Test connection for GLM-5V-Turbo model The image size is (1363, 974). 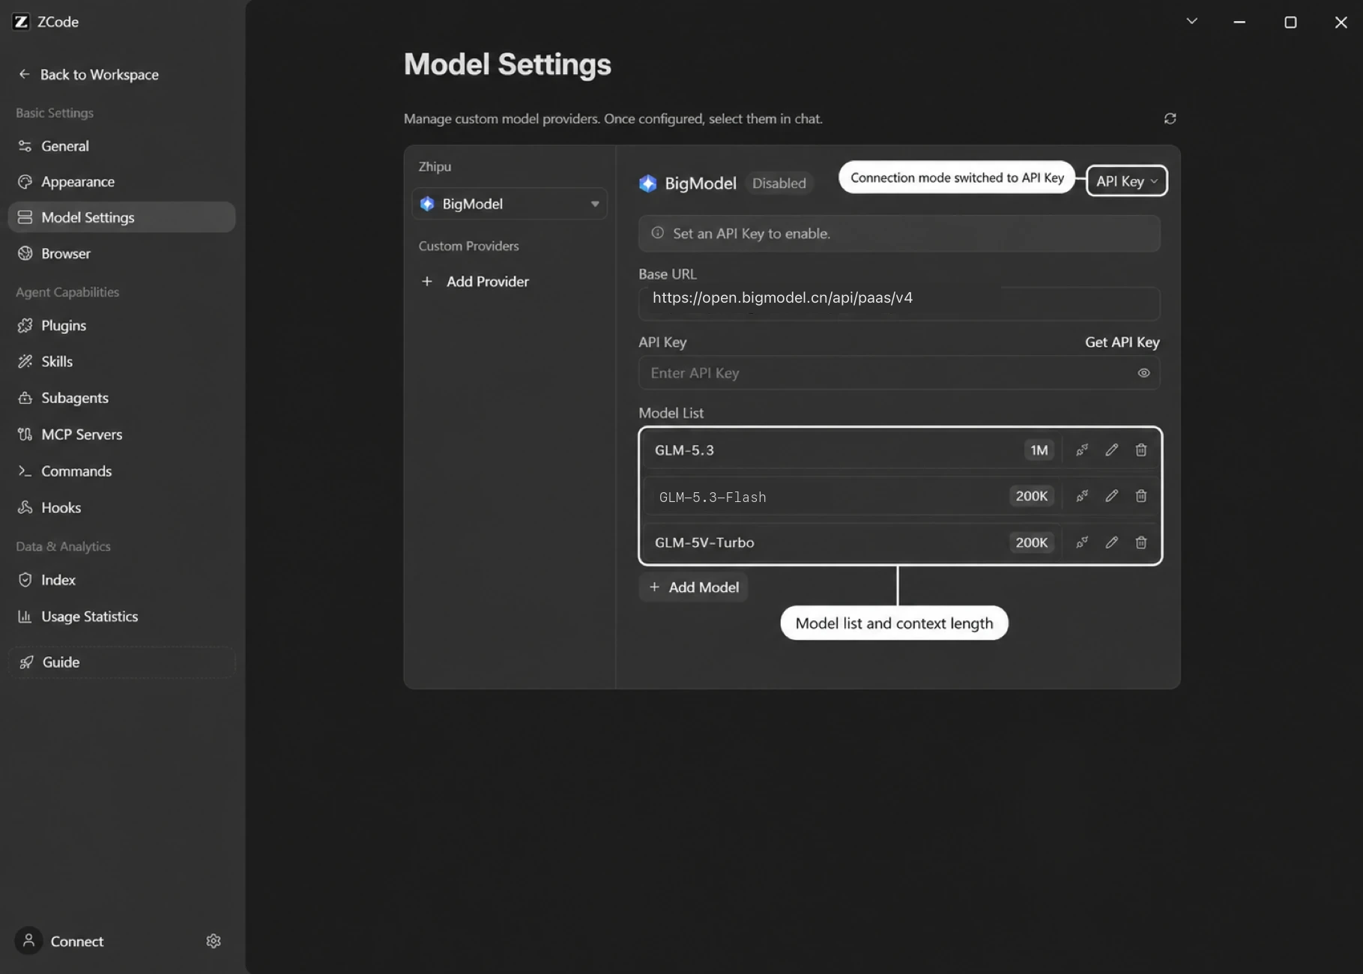1082,542
